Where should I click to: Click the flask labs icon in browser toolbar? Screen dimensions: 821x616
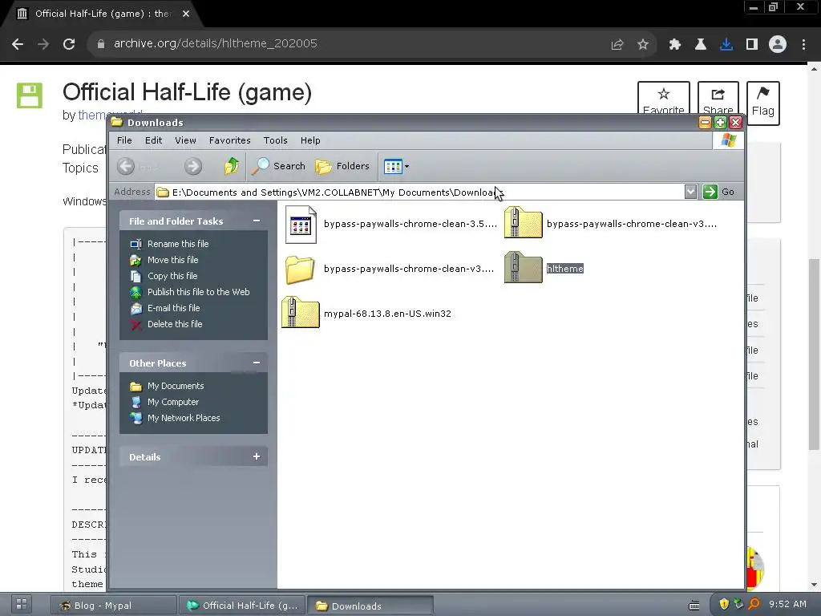pyautogui.click(x=701, y=45)
